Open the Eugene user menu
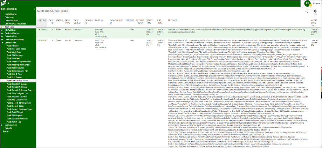Viewport: 322px width, 148px height. coord(317,3)
